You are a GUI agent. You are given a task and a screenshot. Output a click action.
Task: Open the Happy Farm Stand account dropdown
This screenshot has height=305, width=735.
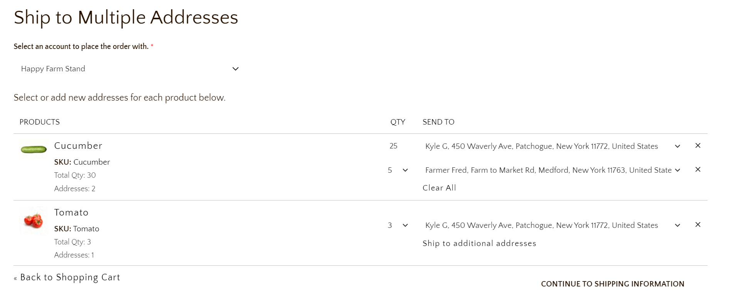coord(130,69)
